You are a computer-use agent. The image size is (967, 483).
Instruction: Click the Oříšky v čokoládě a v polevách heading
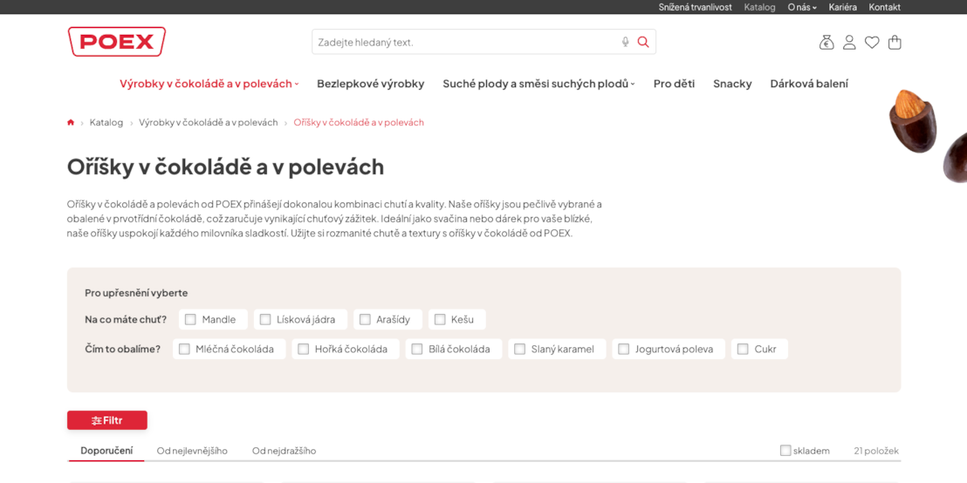pos(225,167)
